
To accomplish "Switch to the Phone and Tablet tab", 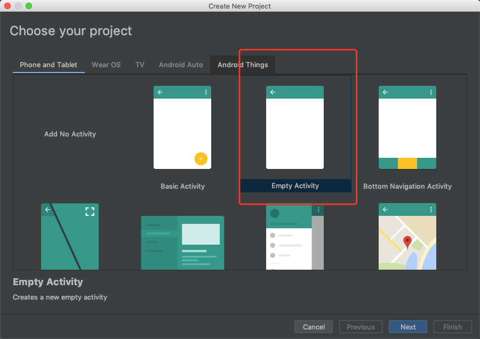I will (x=49, y=65).
